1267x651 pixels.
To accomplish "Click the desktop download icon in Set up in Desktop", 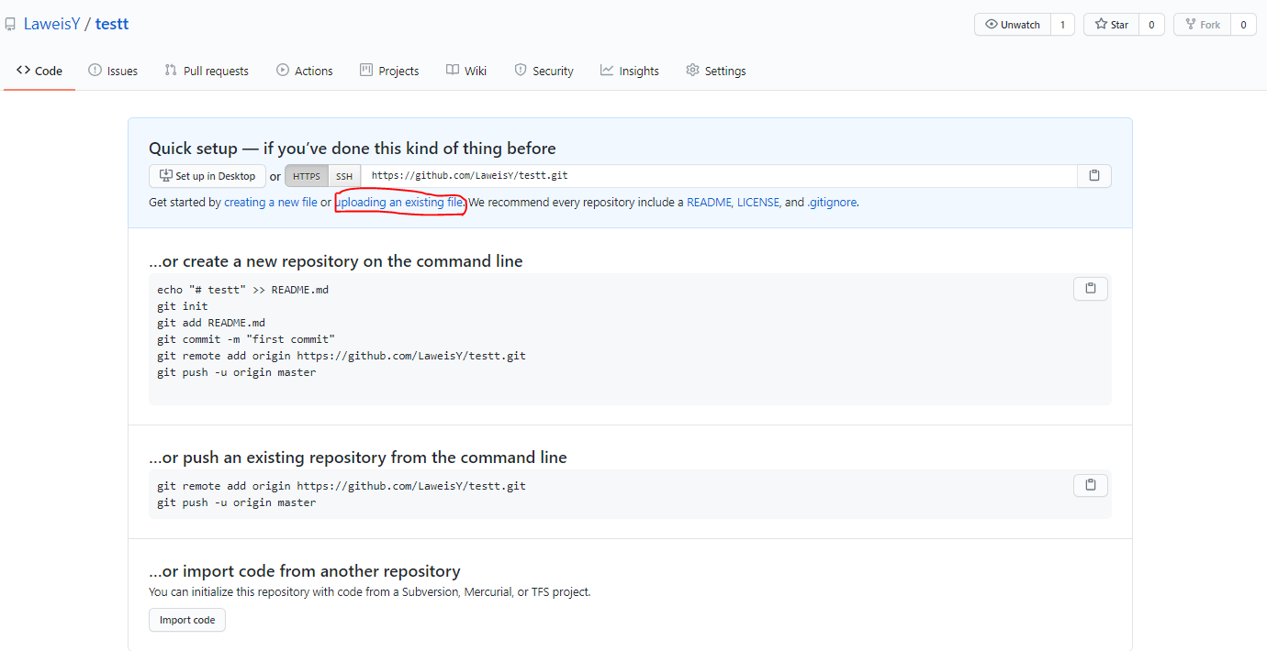I will point(166,176).
